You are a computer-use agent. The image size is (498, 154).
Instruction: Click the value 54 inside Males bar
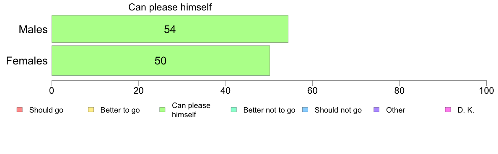[170, 29]
